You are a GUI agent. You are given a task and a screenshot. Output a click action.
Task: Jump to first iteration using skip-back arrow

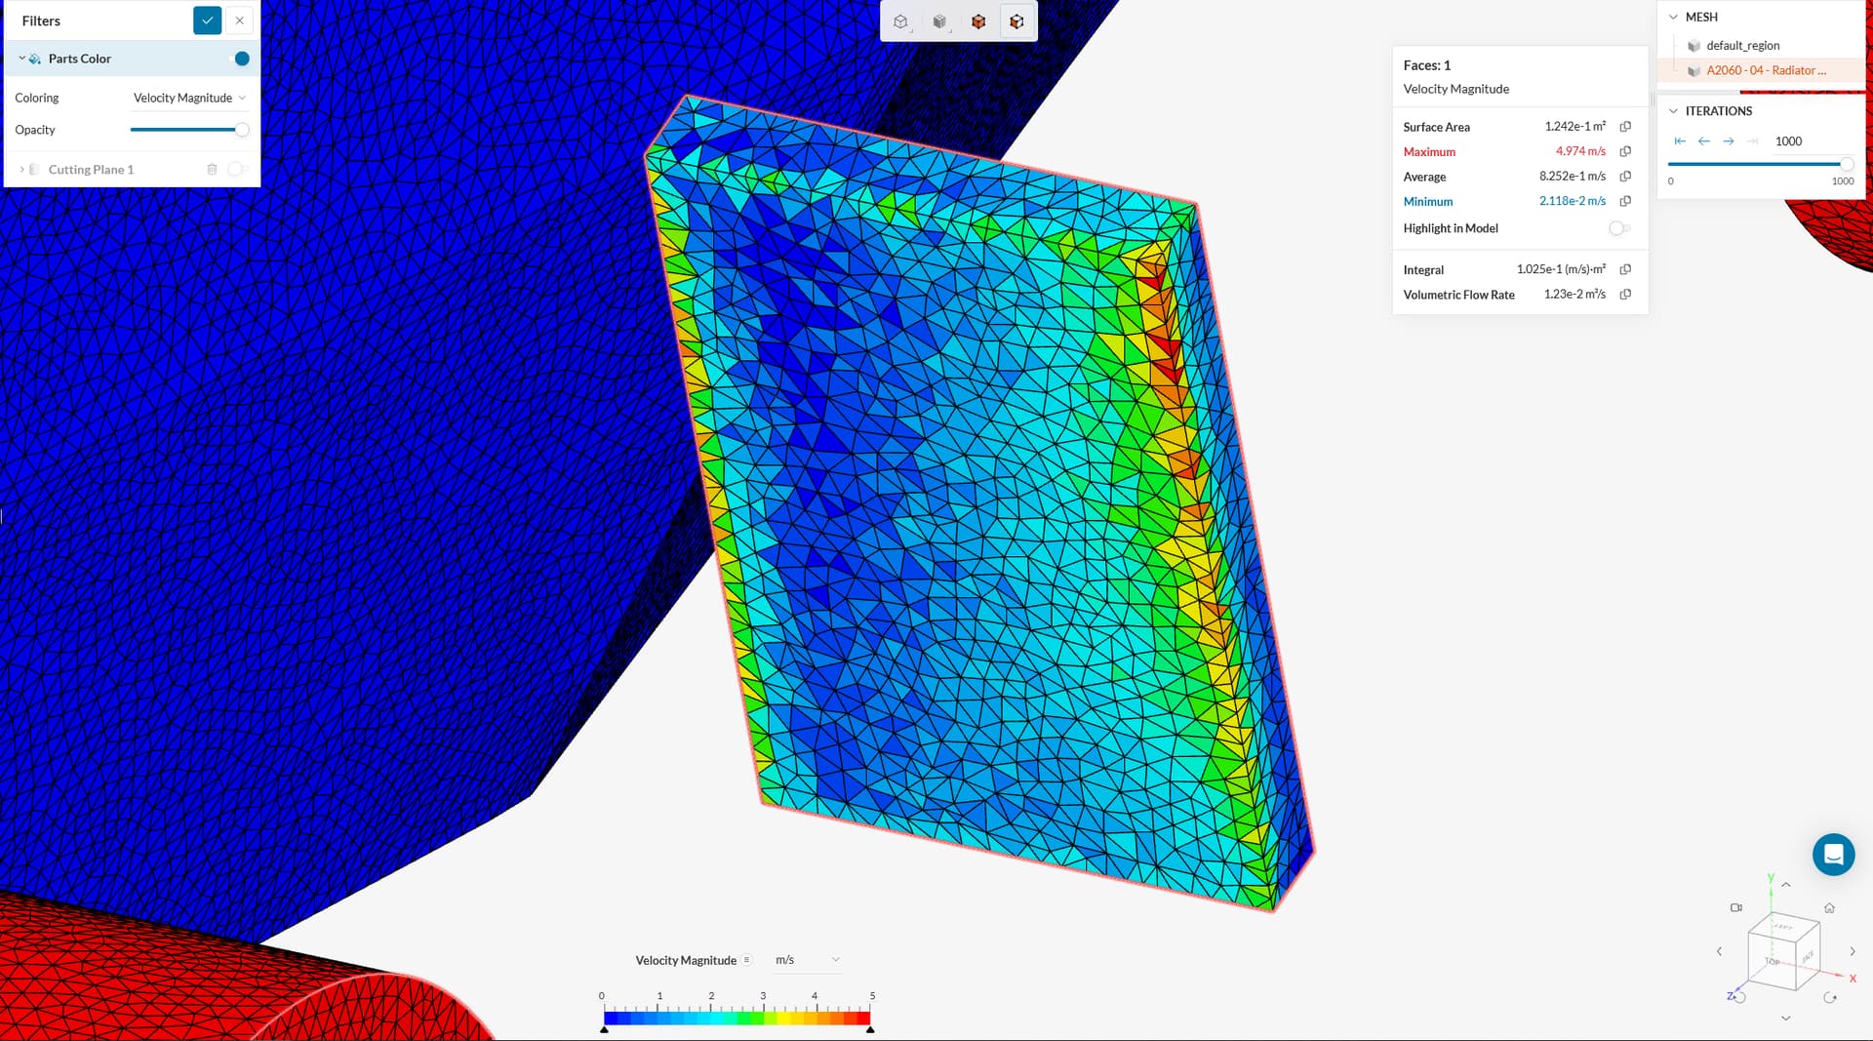tap(1680, 140)
